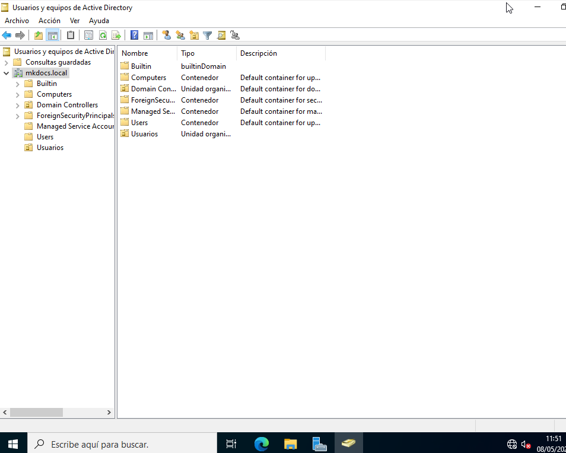Toggle the show/hide console tree icon
The height and width of the screenshot is (453, 566).
click(x=53, y=35)
